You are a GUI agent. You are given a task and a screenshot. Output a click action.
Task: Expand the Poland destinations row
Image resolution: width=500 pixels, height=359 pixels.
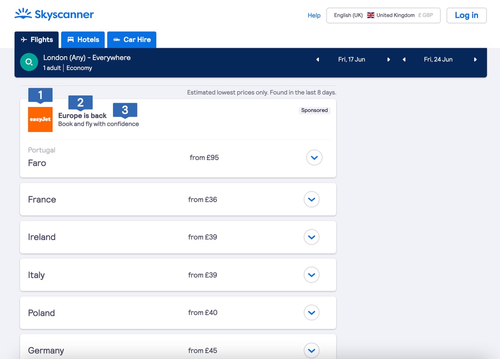pos(312,313)
